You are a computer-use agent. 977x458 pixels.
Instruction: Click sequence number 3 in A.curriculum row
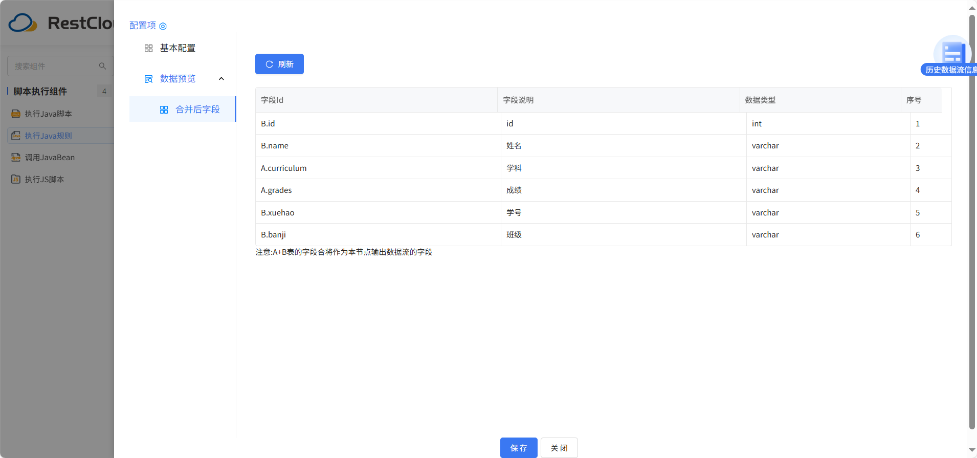coord(931,168)
